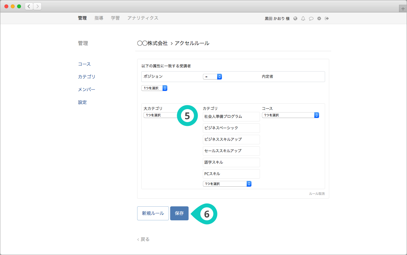The width and height of the screenshot is (407, 255).
Task: Open the equals operator dropdown
Action: (x=212, y=77)
